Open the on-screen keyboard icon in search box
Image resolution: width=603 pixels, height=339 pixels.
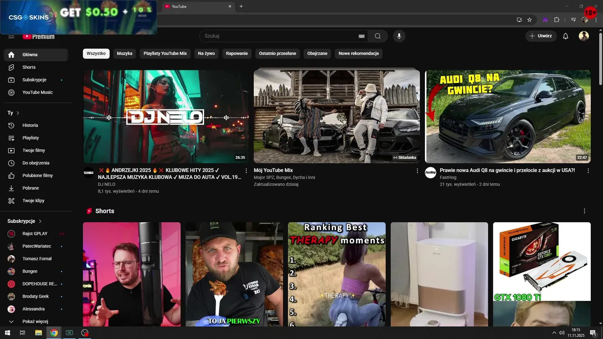tap(362, 36)
